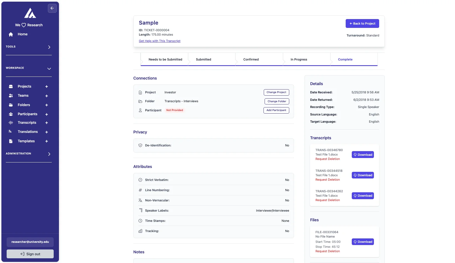This screenshot has width=455, height=263.
Task: Click the Back to Project button
Action: [x=362, y=23]
